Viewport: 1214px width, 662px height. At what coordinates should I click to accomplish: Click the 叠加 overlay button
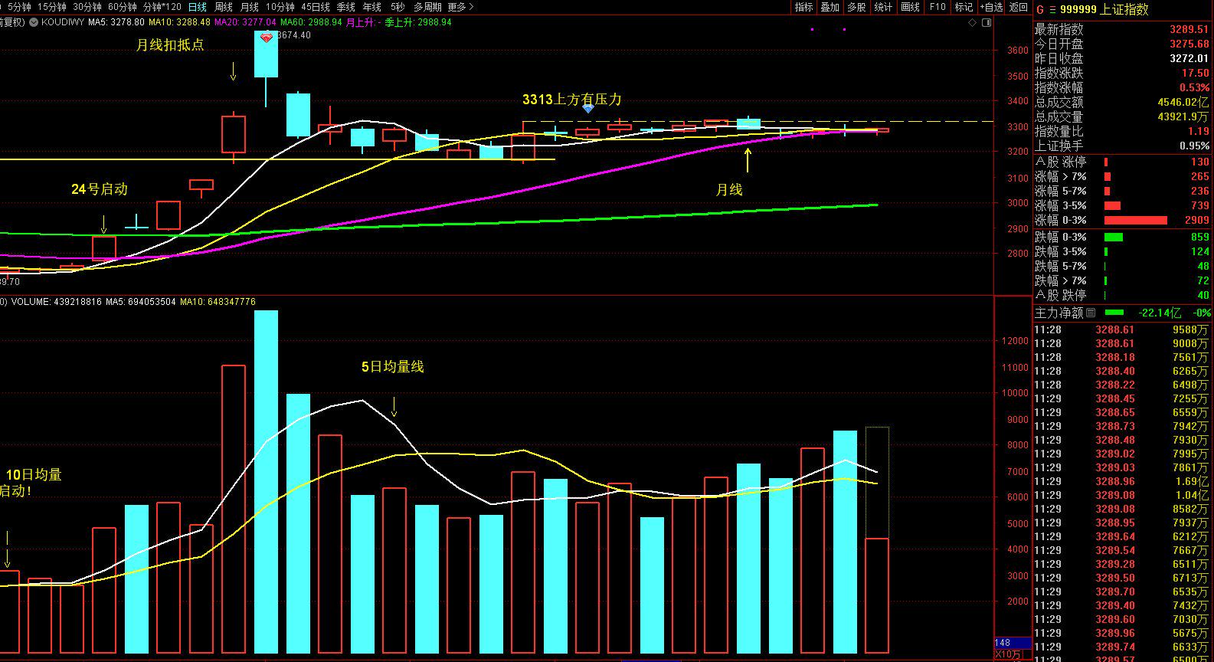[830, 7]
